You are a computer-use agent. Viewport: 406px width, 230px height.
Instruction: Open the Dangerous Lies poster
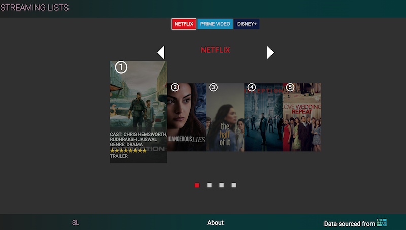tap(187, 117)
